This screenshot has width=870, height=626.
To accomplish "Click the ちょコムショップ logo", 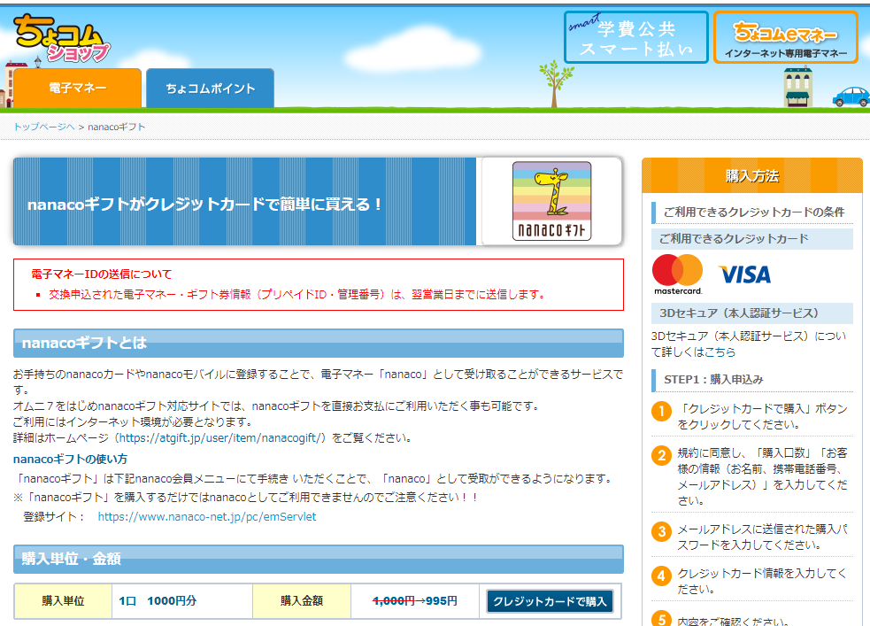I will pos(62,38).
